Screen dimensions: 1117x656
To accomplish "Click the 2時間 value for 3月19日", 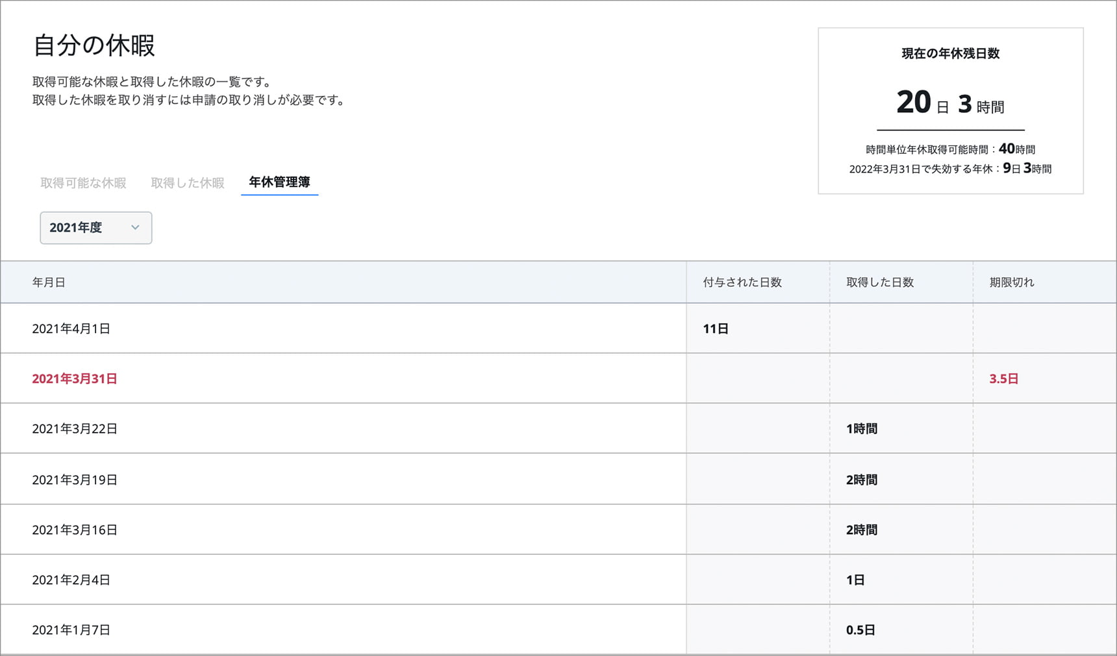I will [x=862, y=480].
